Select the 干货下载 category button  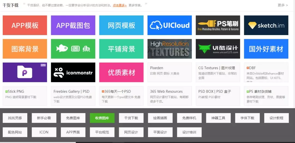pos(131,118)
